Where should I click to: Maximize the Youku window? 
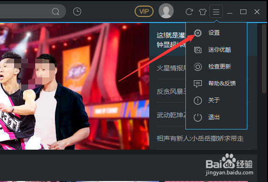pyautogui.click(x=243, y=12)
